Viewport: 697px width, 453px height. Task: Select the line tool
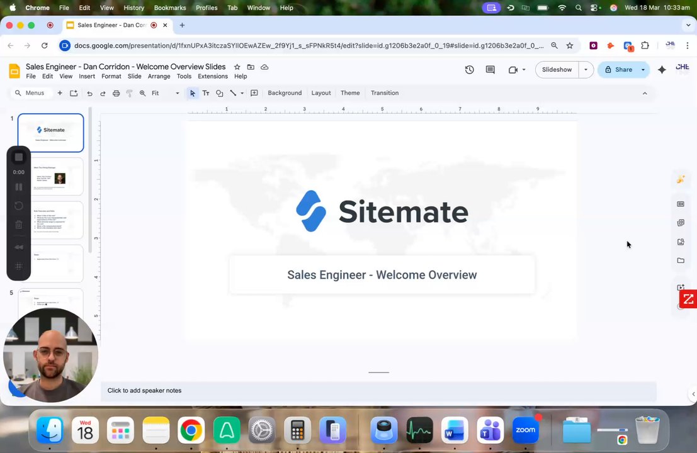[x=233, y=93]
